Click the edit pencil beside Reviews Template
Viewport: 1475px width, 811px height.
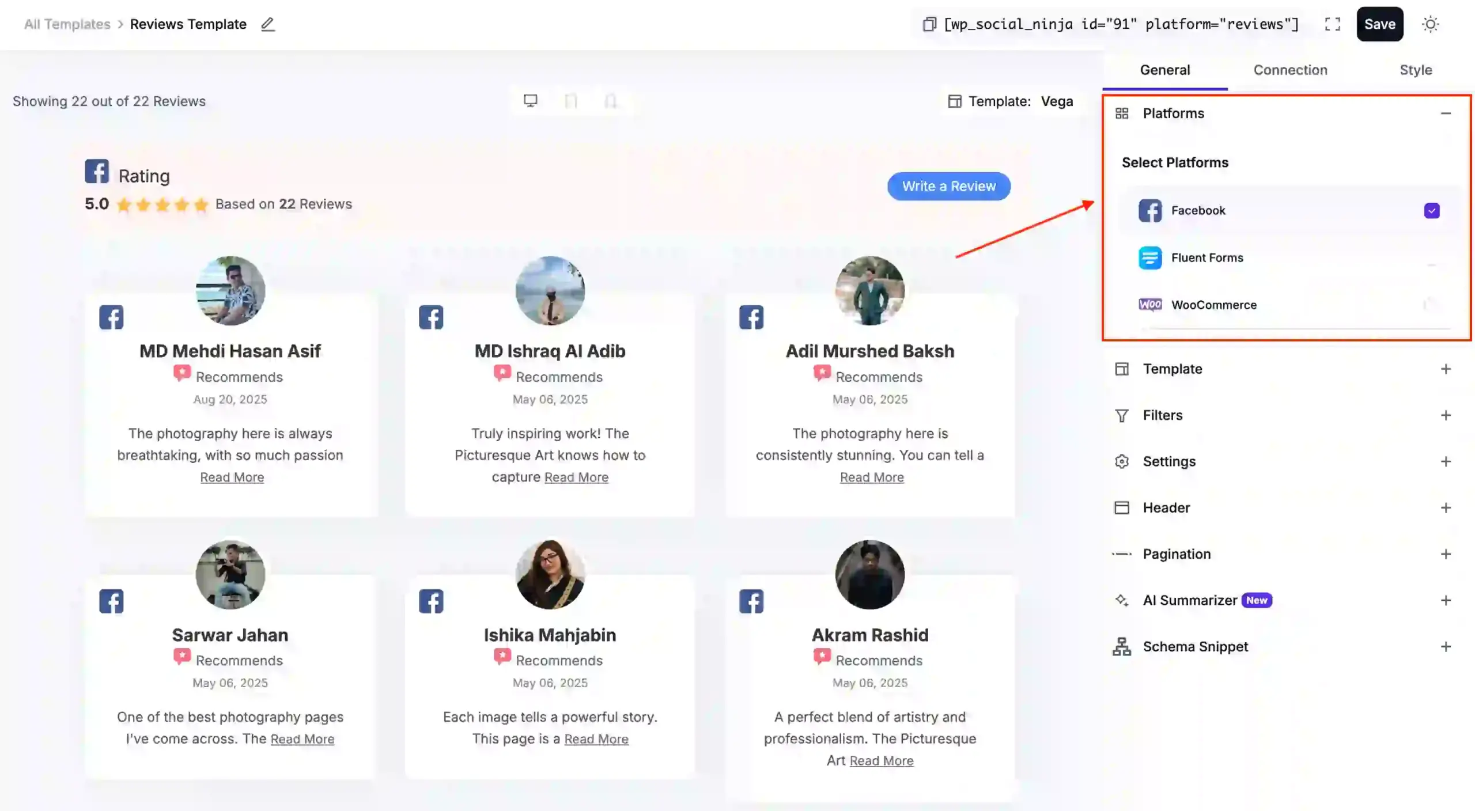coord(267,25)
